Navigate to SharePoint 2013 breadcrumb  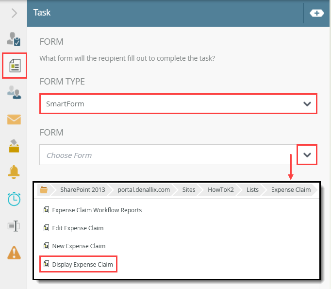tap(82, 190)
